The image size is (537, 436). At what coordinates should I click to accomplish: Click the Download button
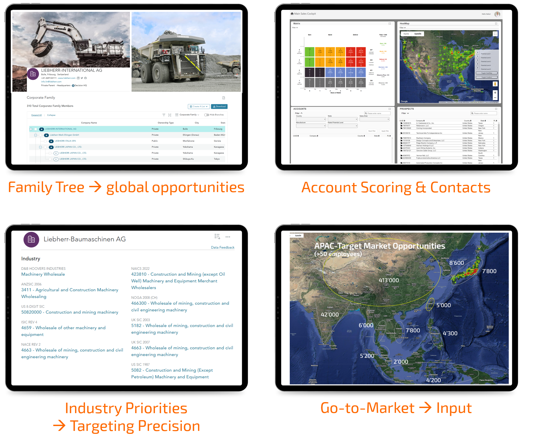pyautogui.click(x=219, y=107)
